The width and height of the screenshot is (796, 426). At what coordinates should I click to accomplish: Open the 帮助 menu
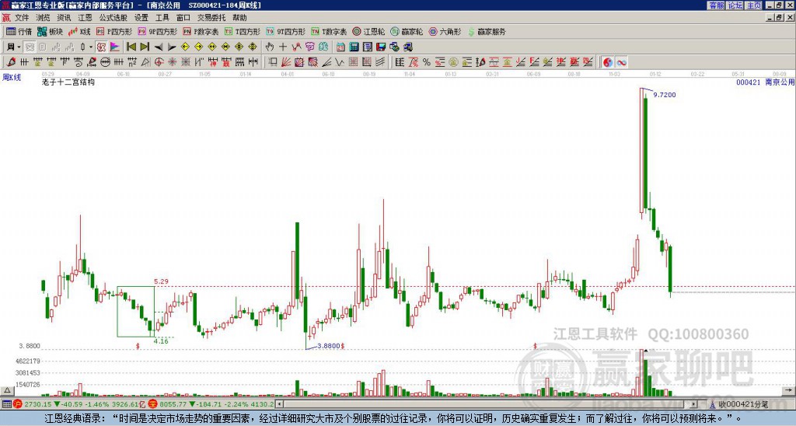tap(239, 18)
